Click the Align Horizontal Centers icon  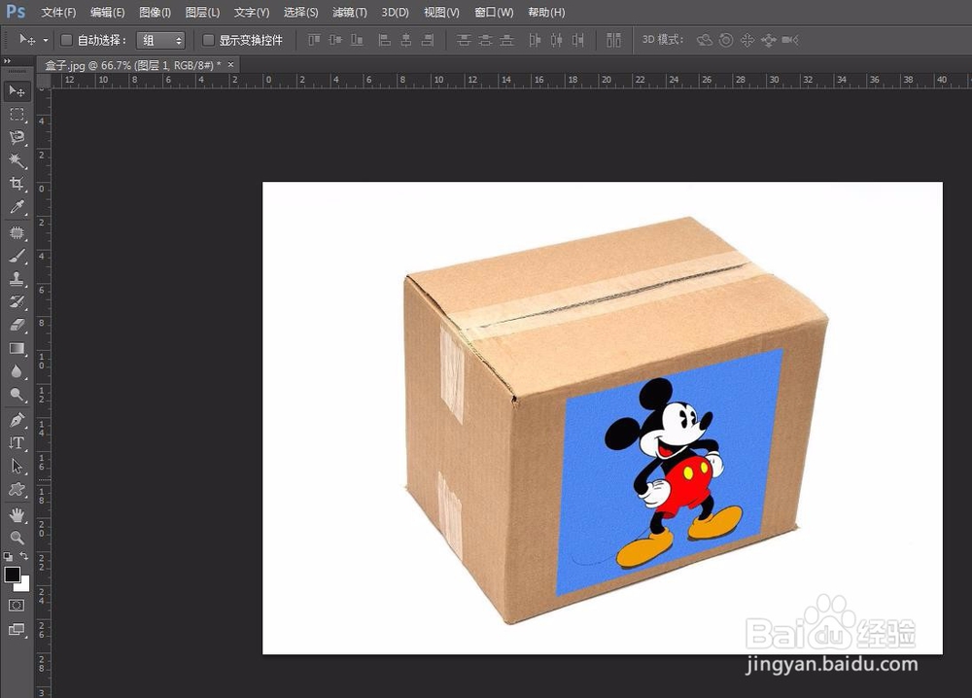point(406,40)
